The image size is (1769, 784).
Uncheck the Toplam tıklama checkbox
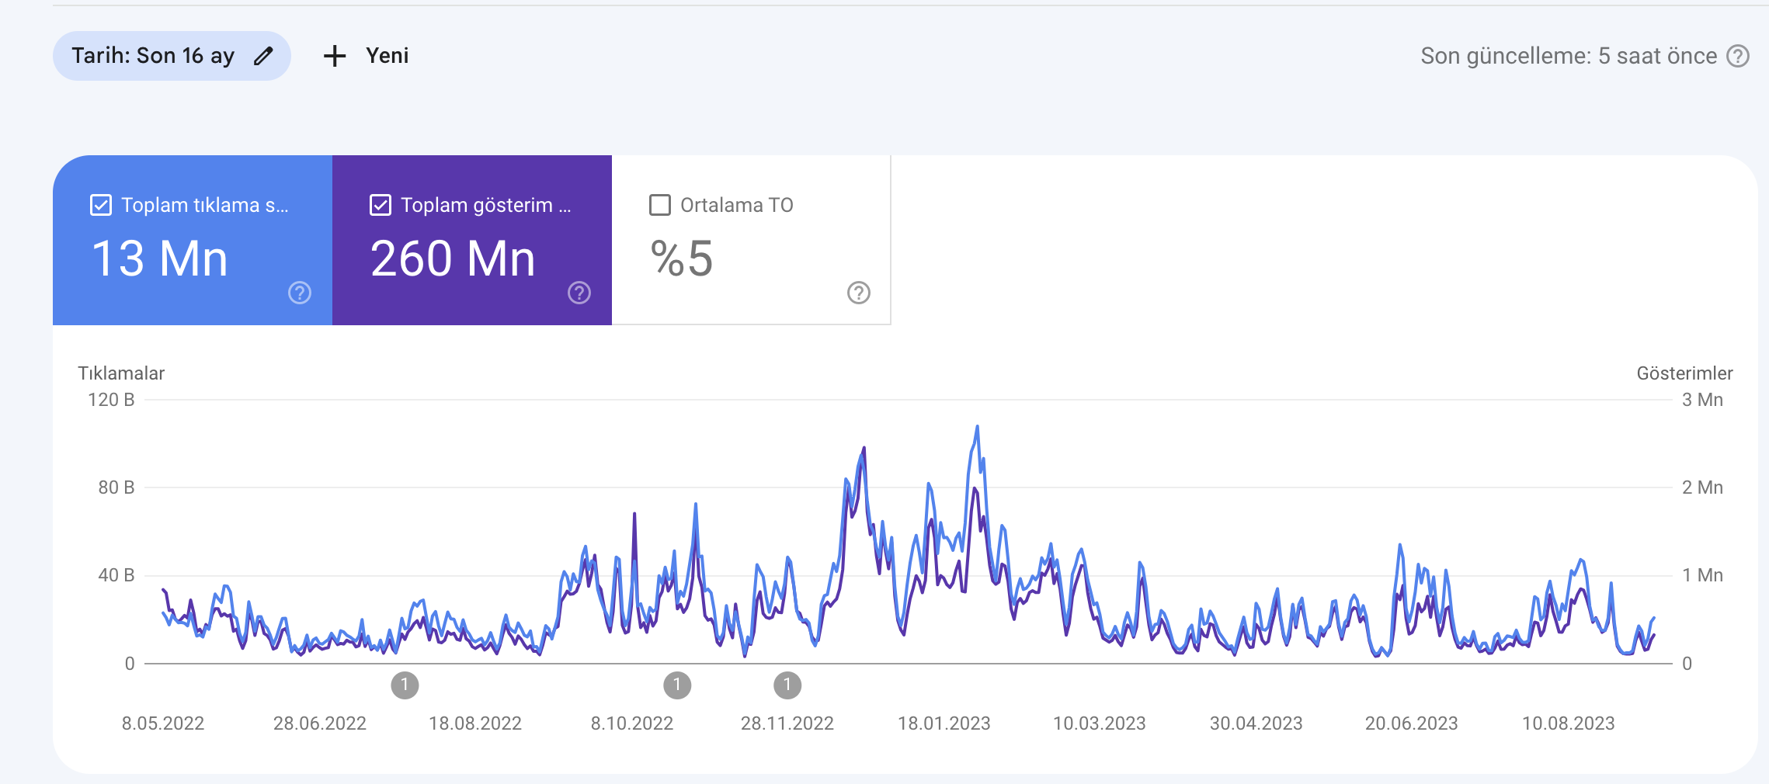pyautogui.click(x=101, y=205)
